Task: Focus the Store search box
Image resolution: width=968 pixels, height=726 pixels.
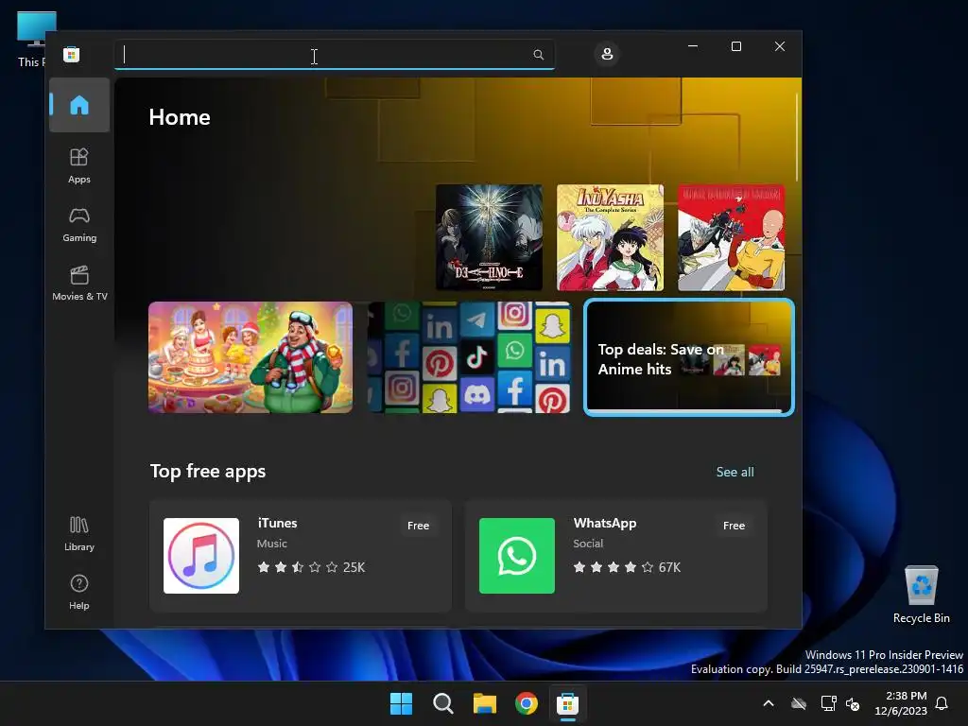Action: (x=334, y=55)
